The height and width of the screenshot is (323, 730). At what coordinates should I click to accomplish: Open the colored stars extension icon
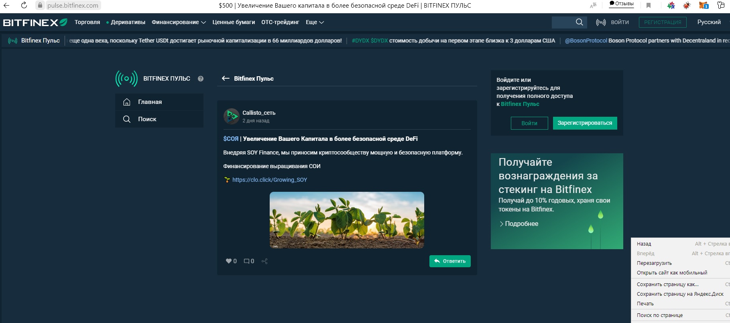(671, 6)
